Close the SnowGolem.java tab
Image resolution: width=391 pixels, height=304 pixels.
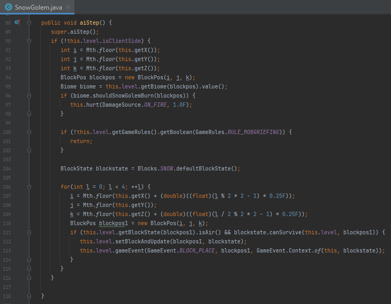pos(69,6)
